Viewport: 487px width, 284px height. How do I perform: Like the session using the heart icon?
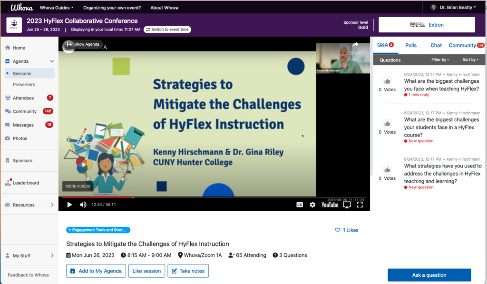pos(338,230)
